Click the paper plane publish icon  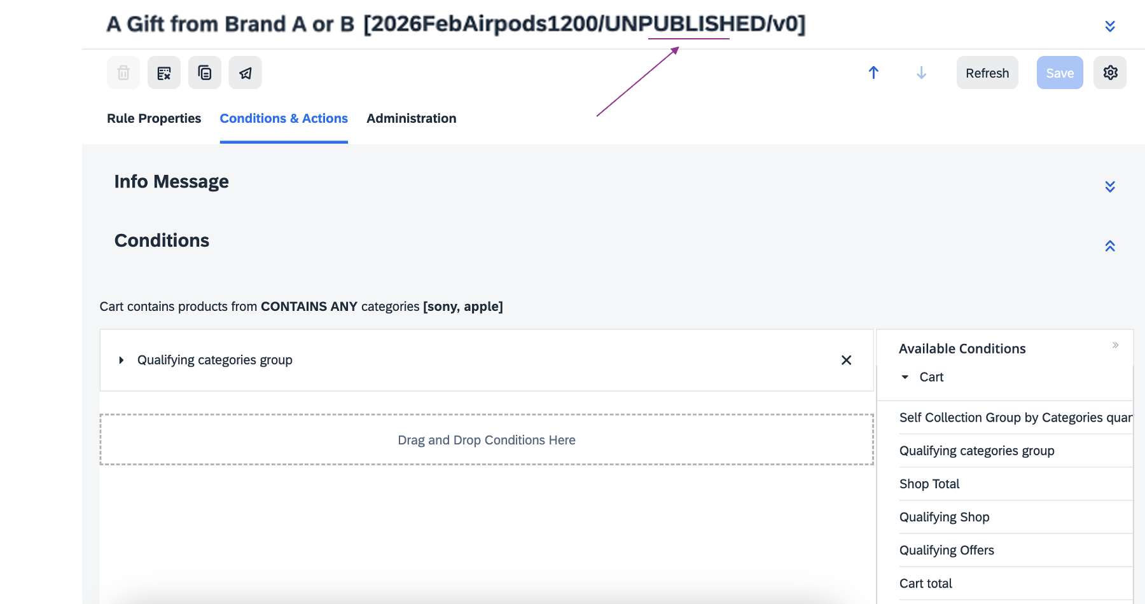click(x=246, y=73)
